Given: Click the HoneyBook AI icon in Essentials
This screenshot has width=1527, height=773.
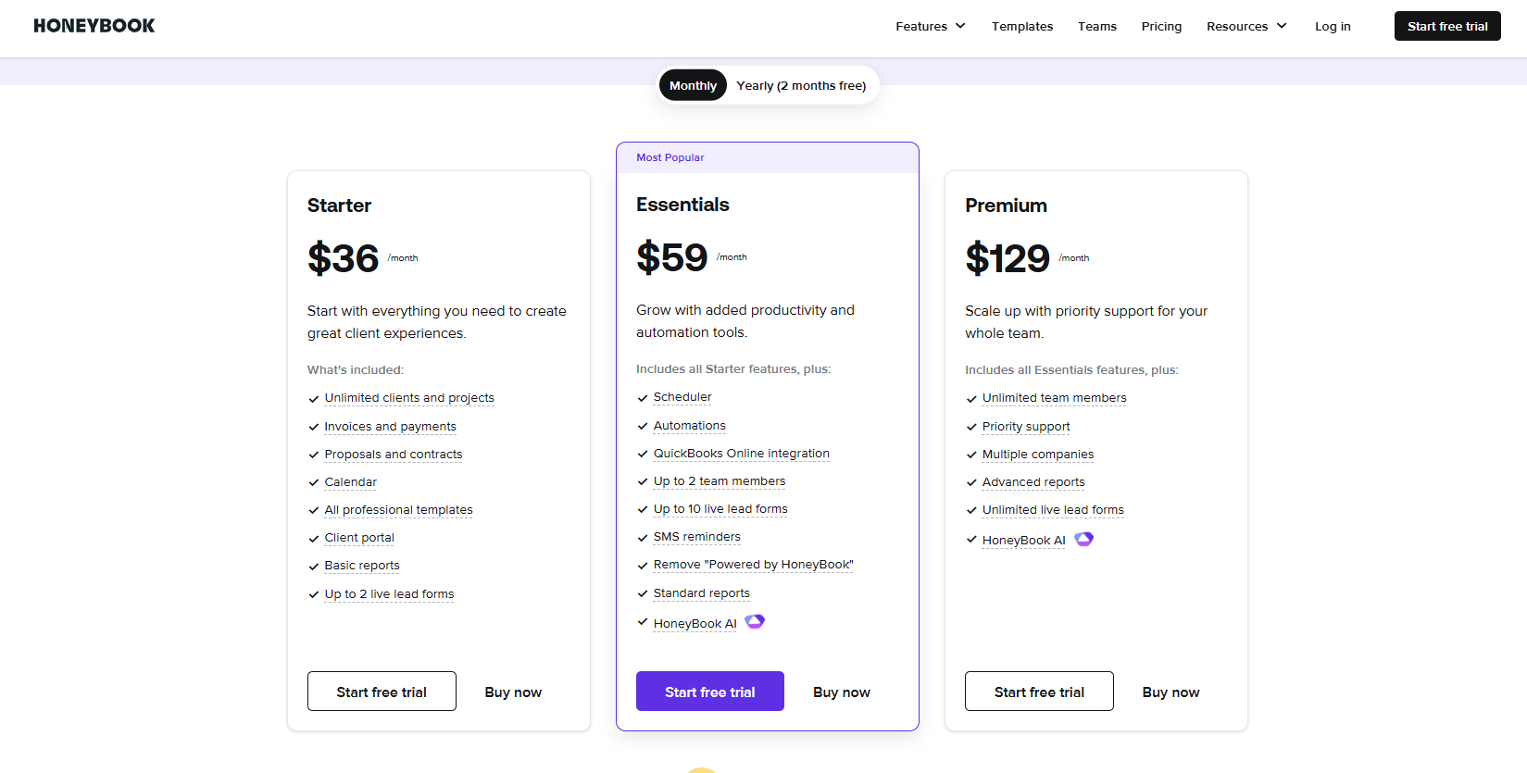Looking at the screenshot, I should coord(755,621).
